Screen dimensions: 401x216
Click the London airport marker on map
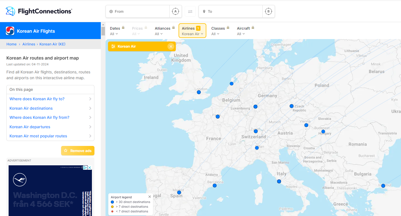(199, 92)
